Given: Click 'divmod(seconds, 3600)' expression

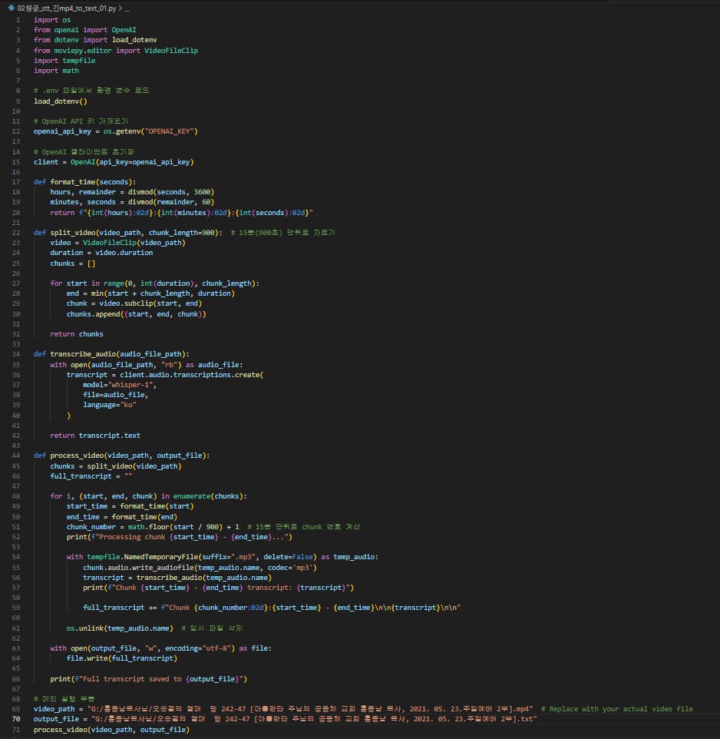Looking at the screenshot, I should click(x=171, y=192).
